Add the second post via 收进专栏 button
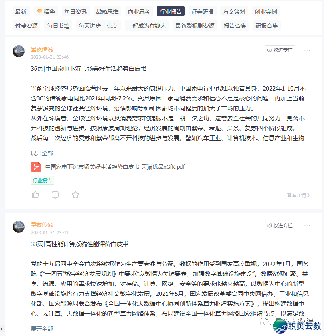The height and width of the screenshot is (336, 324). click(x=280, y=226)
